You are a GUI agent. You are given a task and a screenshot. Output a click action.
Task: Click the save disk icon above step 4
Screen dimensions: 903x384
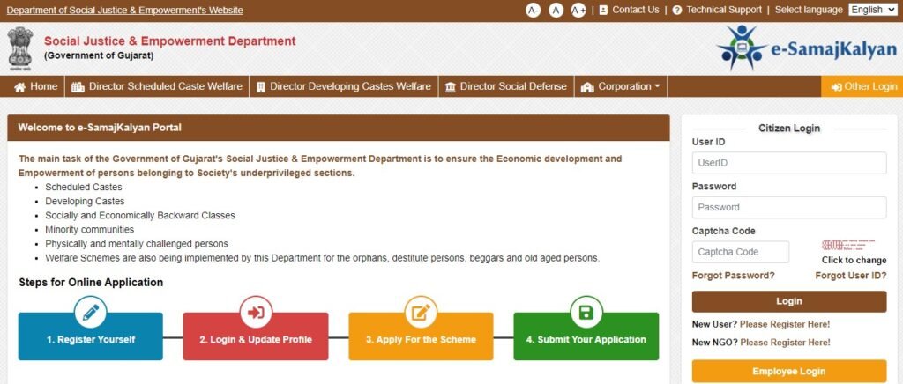click(x=586, y=312)
